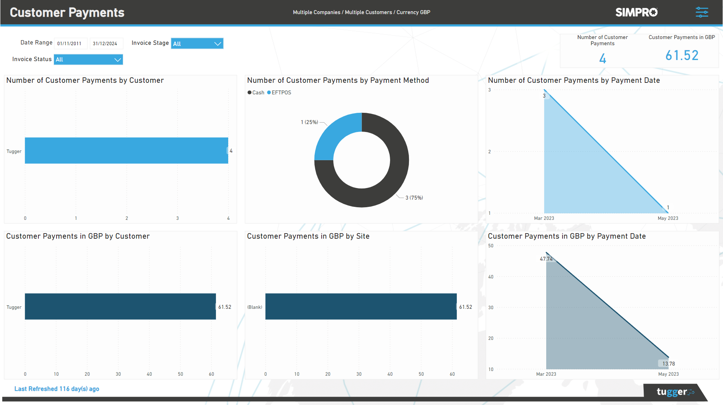This screenshot has width=723, height=405.
Task: Click the Cash legend marker on donut chart
Action: pyautogui.click(x=249, y=93)
